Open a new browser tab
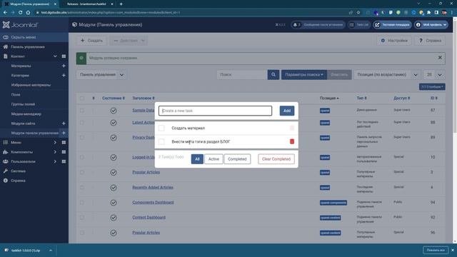 pos(121,4)
